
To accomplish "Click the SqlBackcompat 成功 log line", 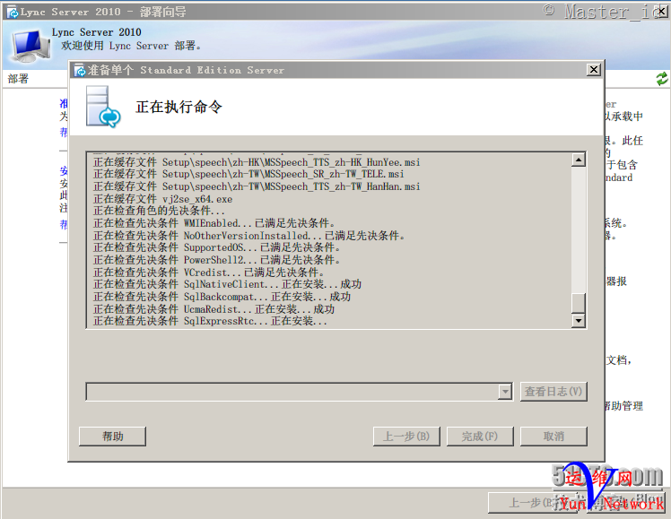I will pyautogui.click(x=222, y=297).
